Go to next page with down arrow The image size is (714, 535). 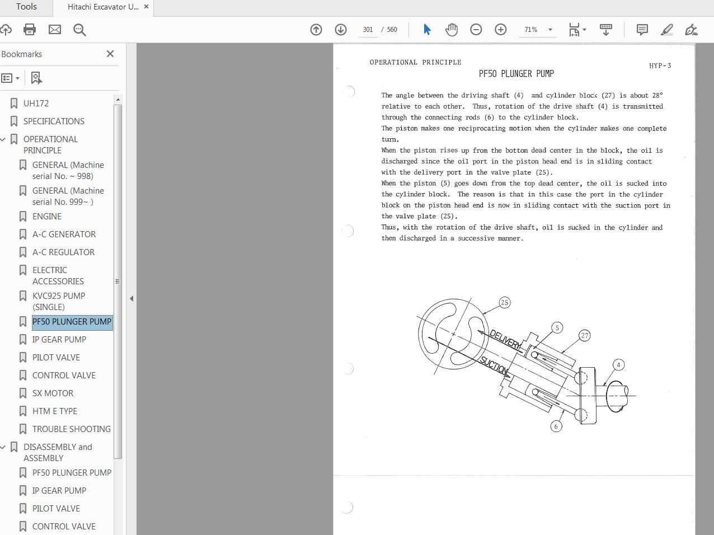341,29
